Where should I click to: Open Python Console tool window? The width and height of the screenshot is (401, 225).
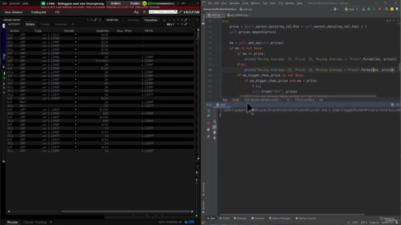(306, 218)
